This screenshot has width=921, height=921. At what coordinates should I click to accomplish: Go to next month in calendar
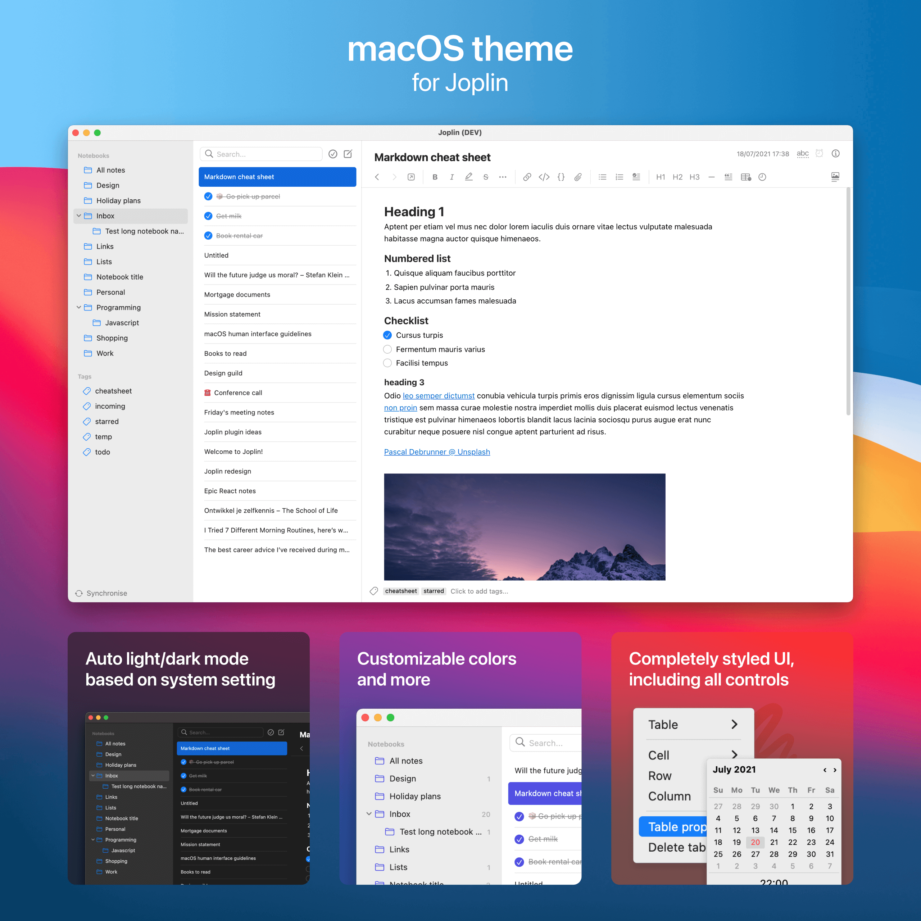tap(835, 770)
